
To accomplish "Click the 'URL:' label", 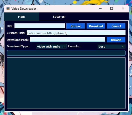I will [x=10, y=26].
